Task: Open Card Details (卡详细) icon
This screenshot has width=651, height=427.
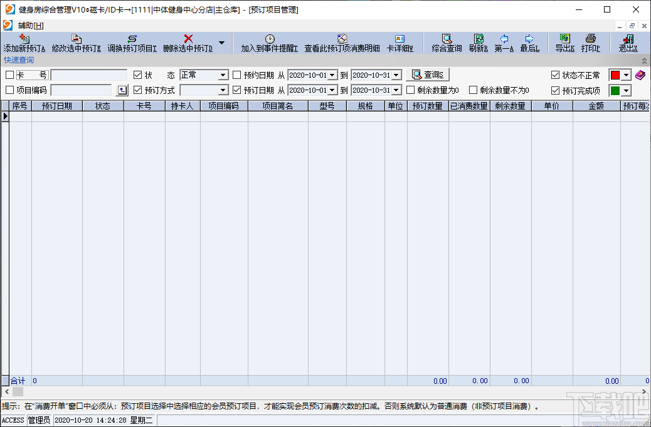Action: tap(400, 39)
